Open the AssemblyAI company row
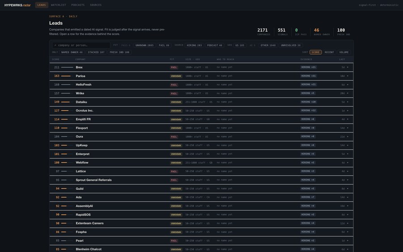This screenshot has height=252, width=403. (201, 206)
